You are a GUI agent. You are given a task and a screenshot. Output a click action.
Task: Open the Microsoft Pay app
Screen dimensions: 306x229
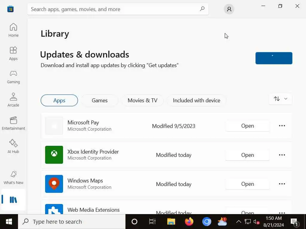pyautogui.click(x=247, y=126)
